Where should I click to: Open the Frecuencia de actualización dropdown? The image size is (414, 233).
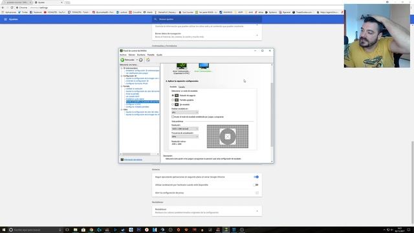(185, 137)
